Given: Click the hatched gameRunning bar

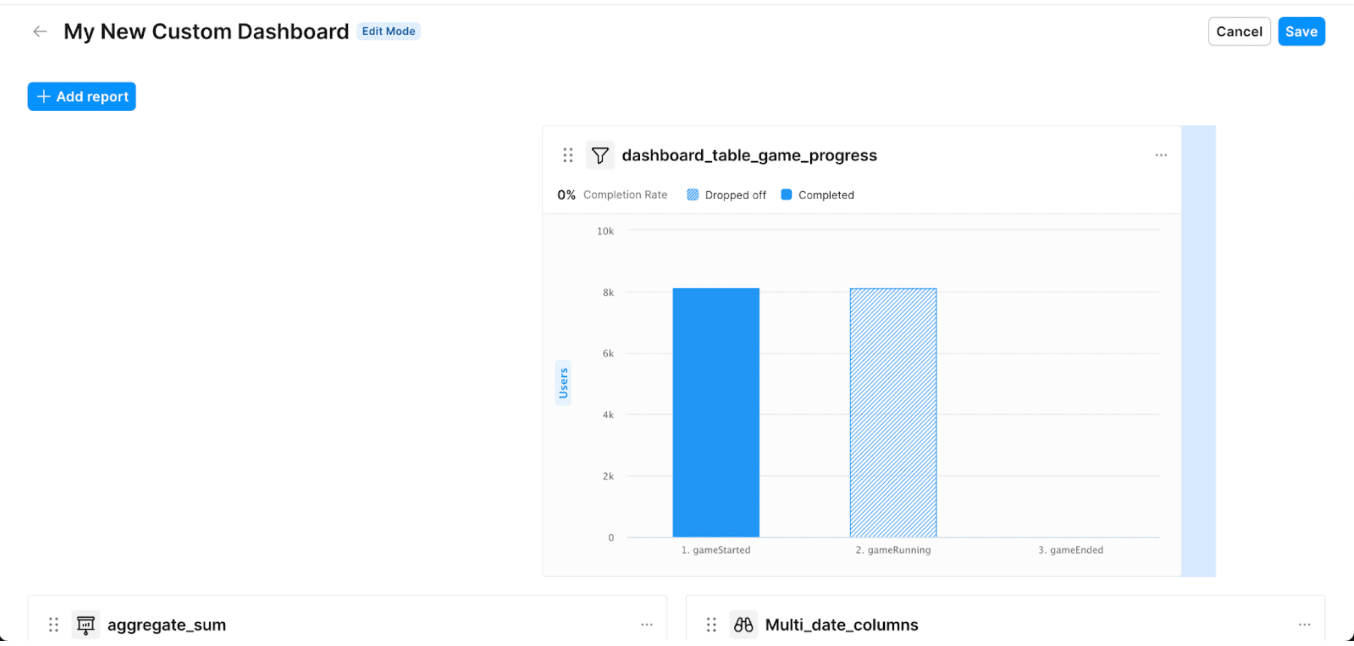Looking at the screenshot, I should coord(893,412).
